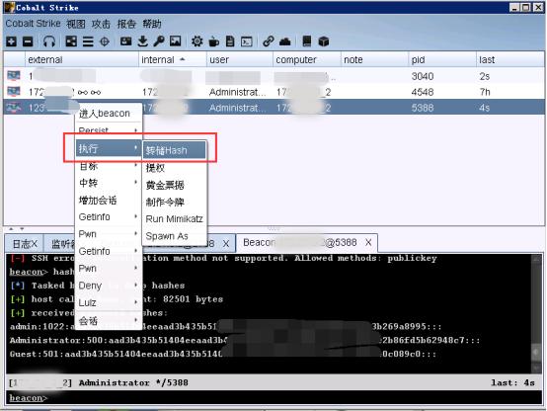This screenshot has width=547, height=411.
Task: Click the cloud icon in the toolbar
Action: point(285,41)
